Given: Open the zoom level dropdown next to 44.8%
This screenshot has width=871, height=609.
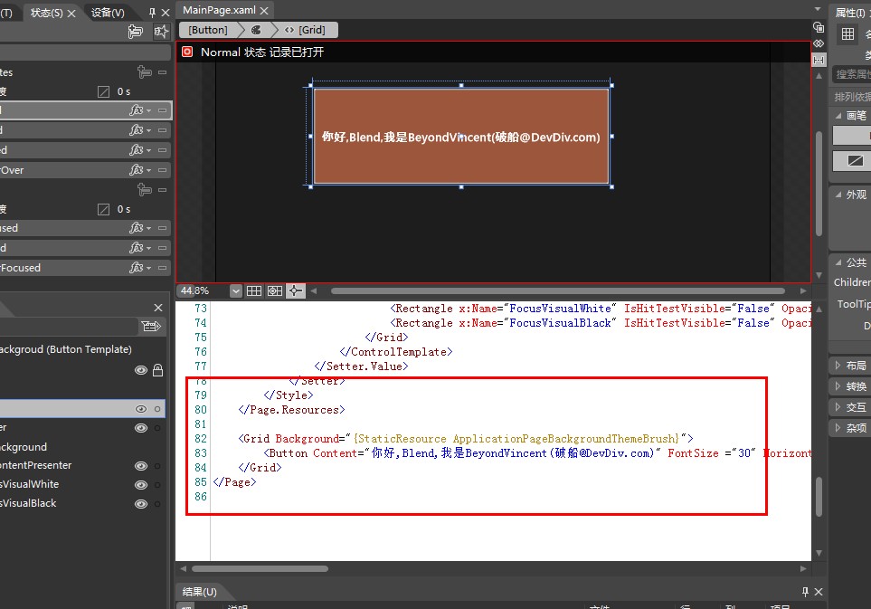Looking at the screenshot, I should (x=236, y=290).
